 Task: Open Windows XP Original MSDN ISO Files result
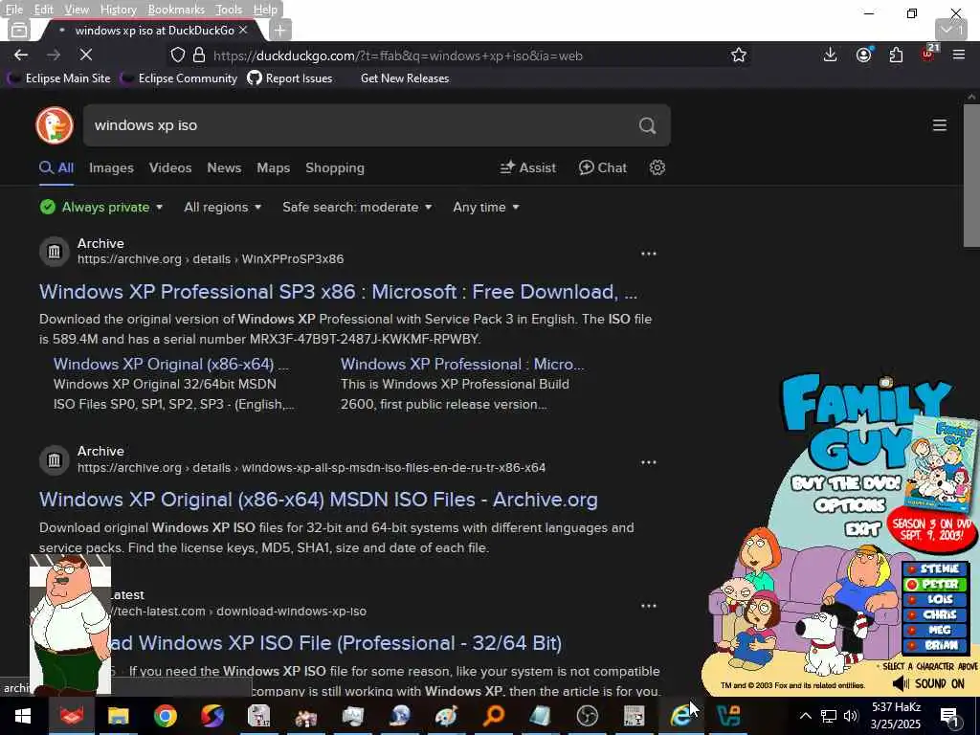click(x=318, y=500)
